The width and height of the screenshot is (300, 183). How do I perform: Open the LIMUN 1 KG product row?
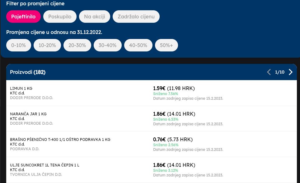(21, 88)
